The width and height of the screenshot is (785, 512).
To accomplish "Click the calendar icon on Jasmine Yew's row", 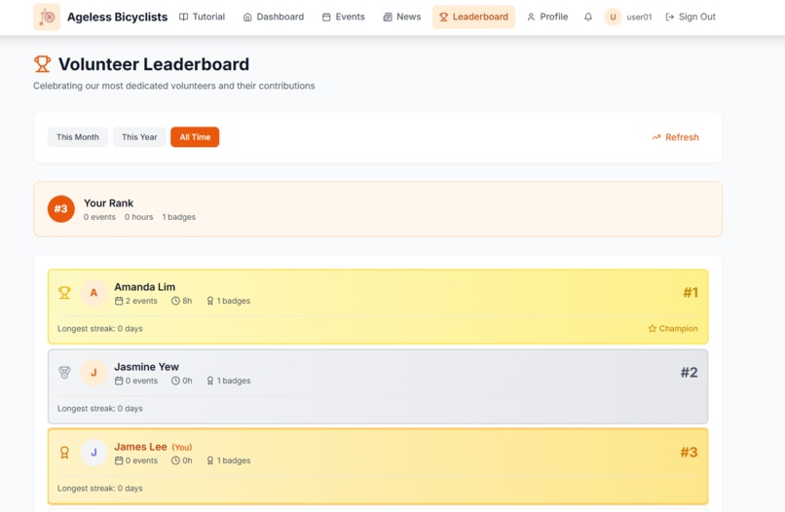I will [119, 381].
